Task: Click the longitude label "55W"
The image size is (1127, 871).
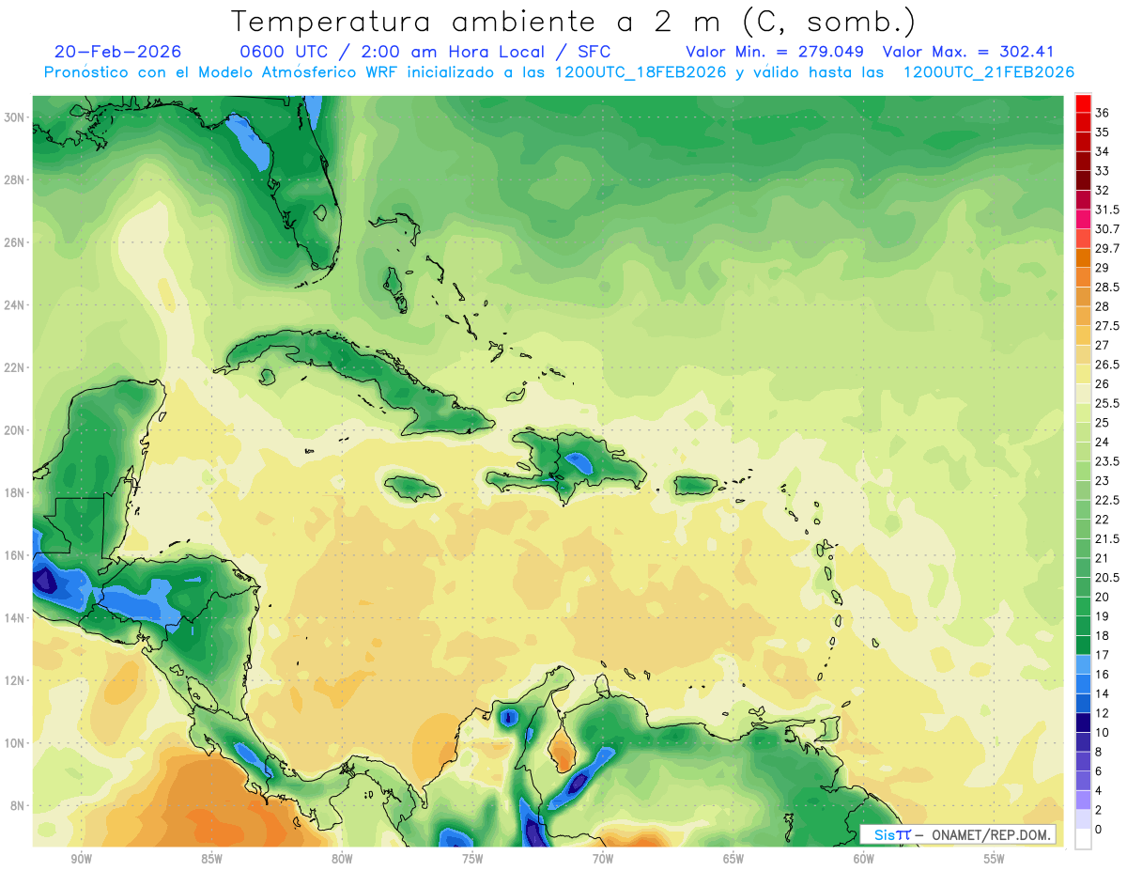Action: pyautogui.click(x=995, y=859)
